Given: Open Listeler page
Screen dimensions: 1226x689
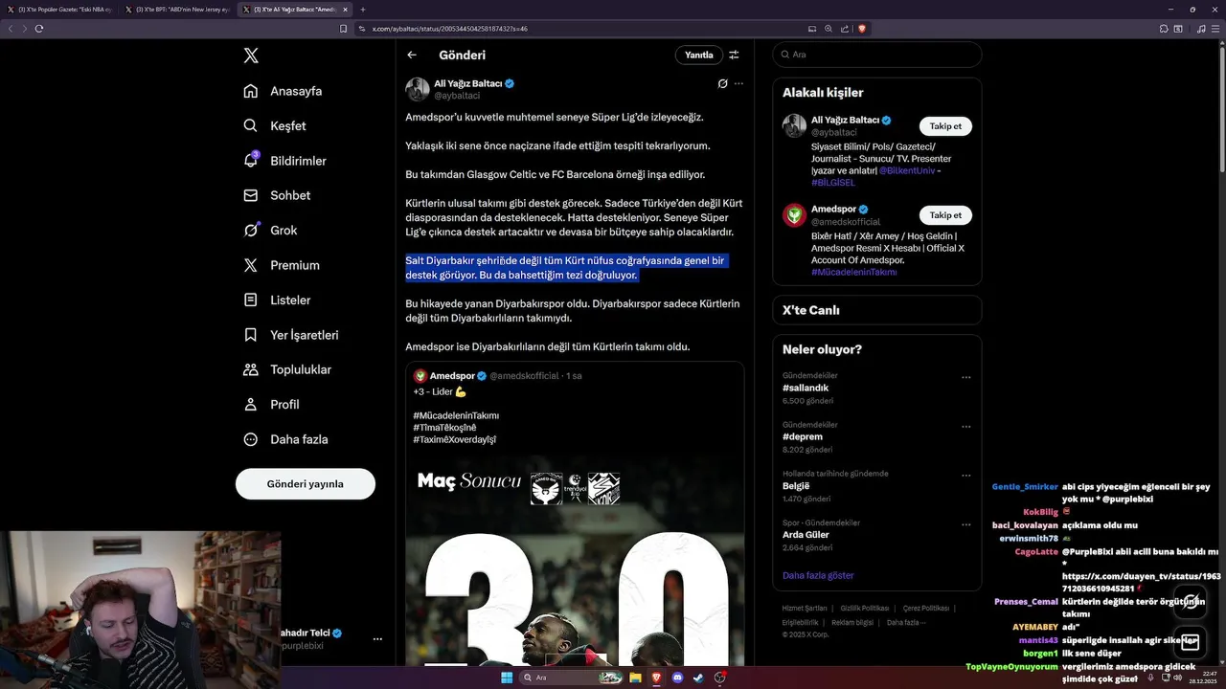Looking at the screenshot, I should (277, 300).
